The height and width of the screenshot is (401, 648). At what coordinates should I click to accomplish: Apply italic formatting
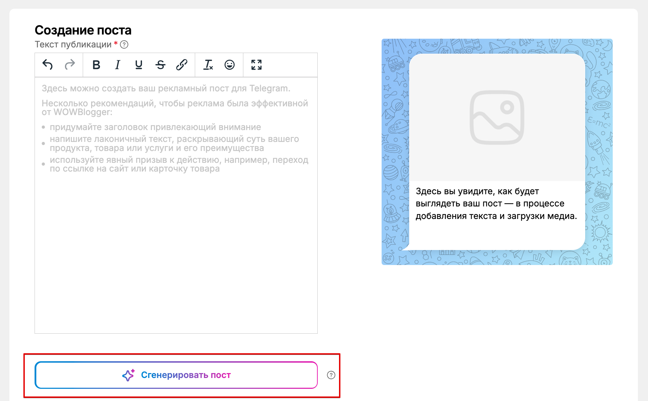118,65
